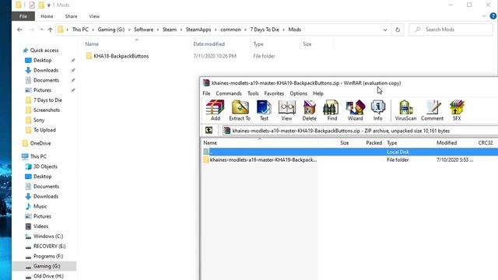Click the Extract To toolbar icon

[x=240, y=110]
